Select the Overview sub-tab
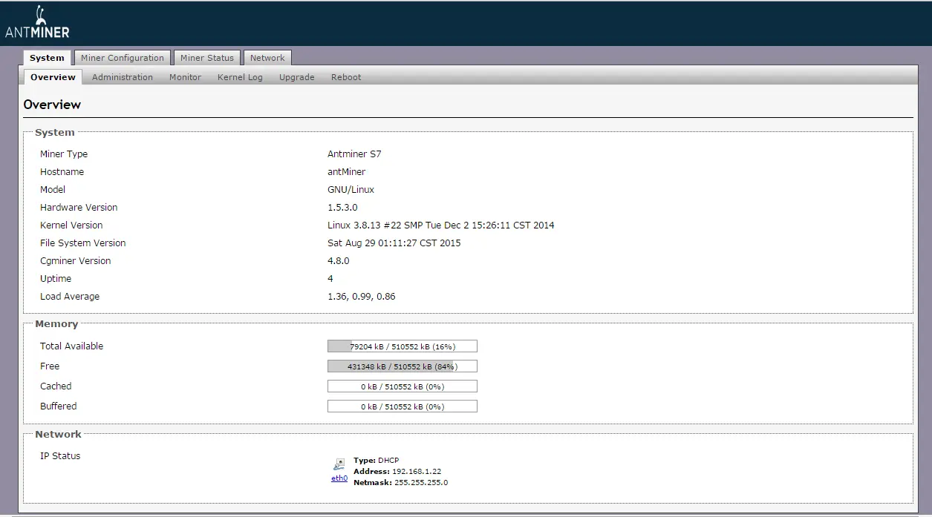The height and width of the screenshot is (517, 932). click(53, 77)
